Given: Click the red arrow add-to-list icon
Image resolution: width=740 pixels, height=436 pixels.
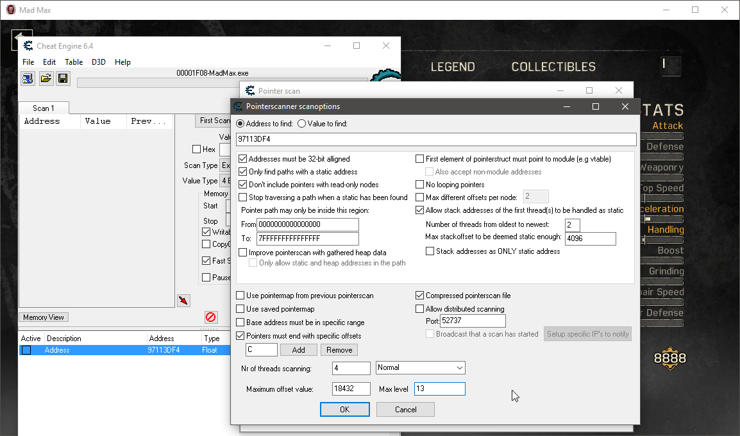Looking at the screenshot, I should (x=183, y=301).
